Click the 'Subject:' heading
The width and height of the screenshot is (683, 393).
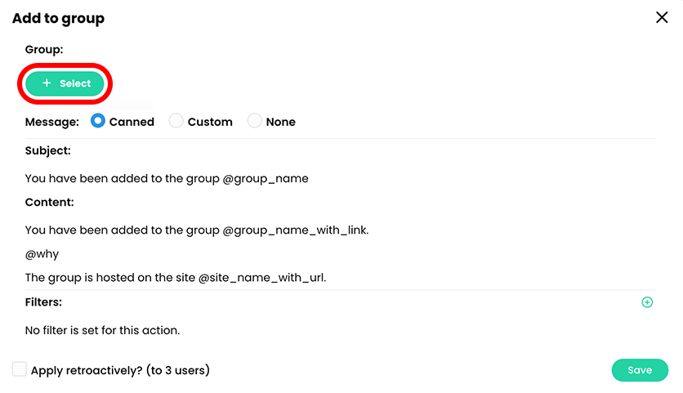(x=48, y=150)
